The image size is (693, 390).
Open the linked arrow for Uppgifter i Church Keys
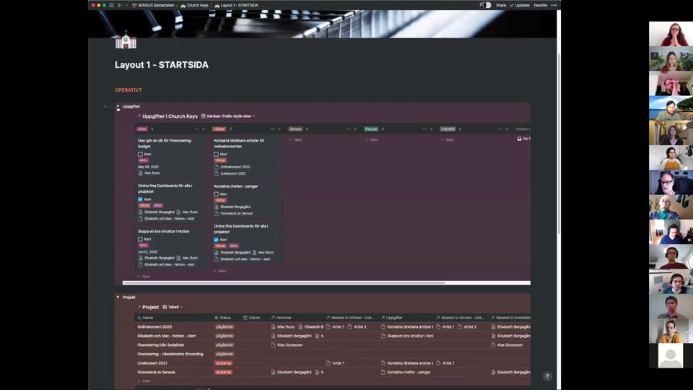point(139,116)
